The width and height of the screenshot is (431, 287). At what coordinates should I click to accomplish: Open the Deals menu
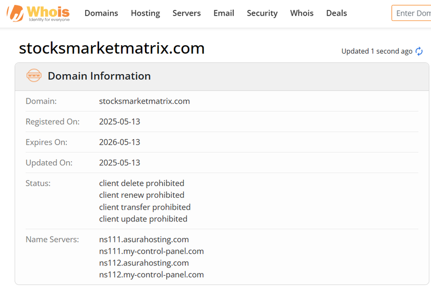click(336, 13)
